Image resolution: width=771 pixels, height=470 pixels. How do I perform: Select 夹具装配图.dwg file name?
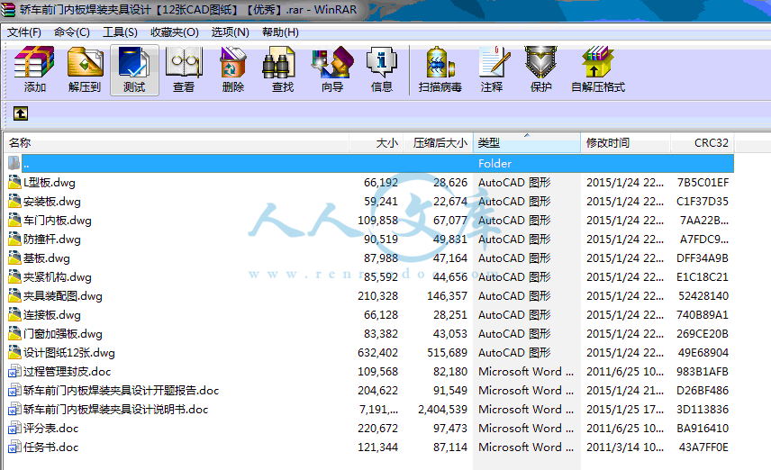pyautogui.click(x=63, y=296)
